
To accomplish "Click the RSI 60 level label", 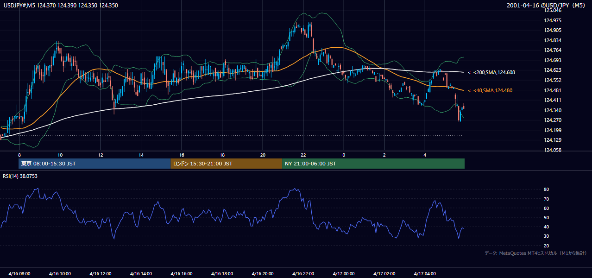I will tap(547, 208).
